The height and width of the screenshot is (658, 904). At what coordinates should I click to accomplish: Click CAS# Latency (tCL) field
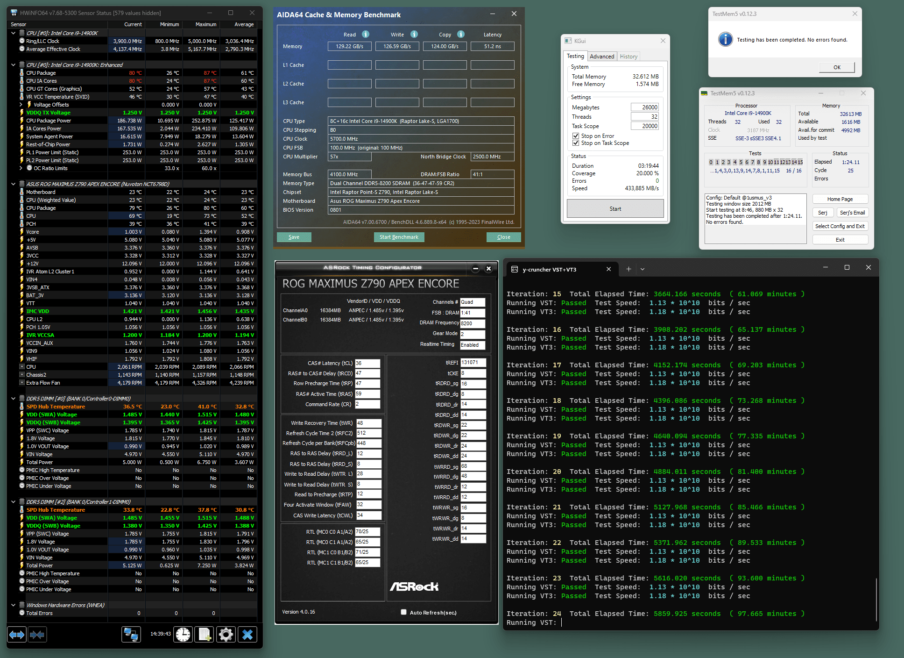pyautogui.click(x=367, y=363)
